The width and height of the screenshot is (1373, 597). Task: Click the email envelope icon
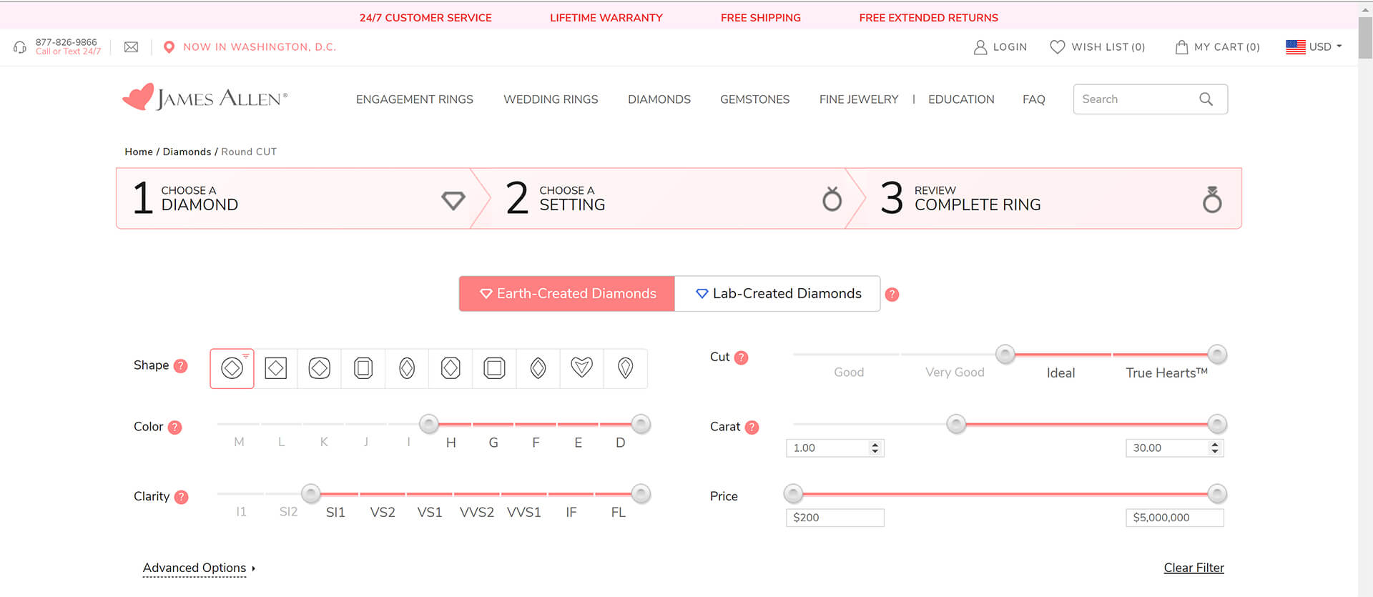[x=132, y=47]
